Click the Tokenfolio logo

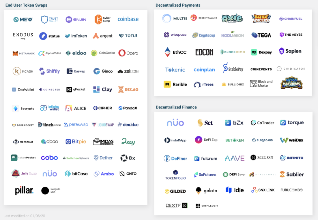[175, 175]
